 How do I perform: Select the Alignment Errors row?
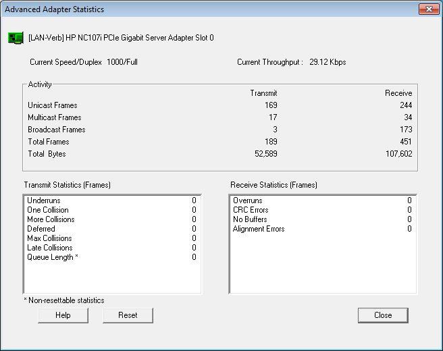click(x=322, y=229)
